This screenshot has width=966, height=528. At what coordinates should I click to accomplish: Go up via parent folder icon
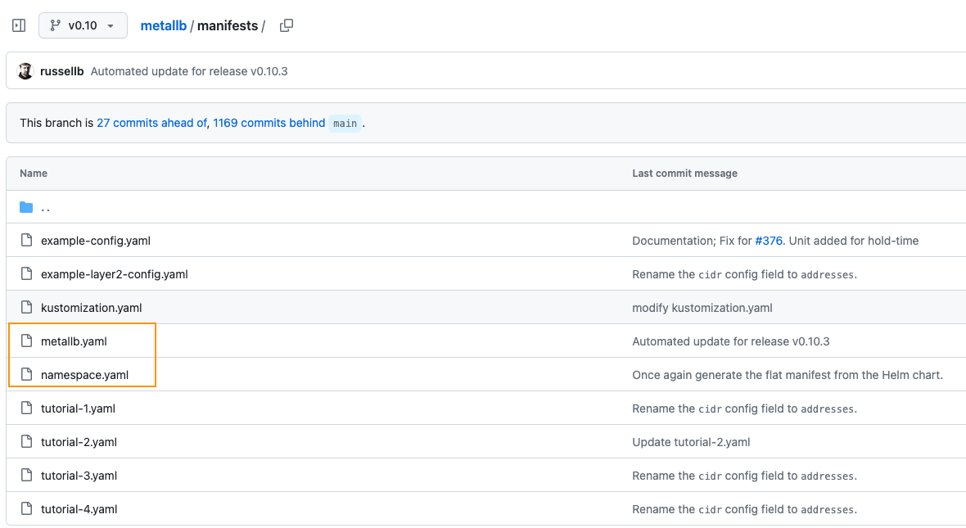point(26,207)
